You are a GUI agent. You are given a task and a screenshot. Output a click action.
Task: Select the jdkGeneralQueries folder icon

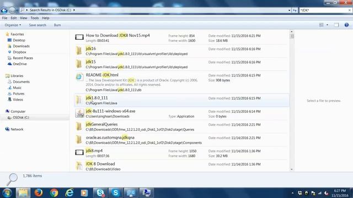(x=79, y=127)
